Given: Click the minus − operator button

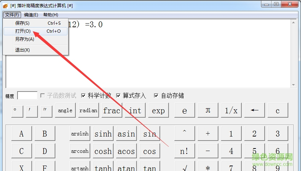Looking at the screenshot, I should pos(208,151).
